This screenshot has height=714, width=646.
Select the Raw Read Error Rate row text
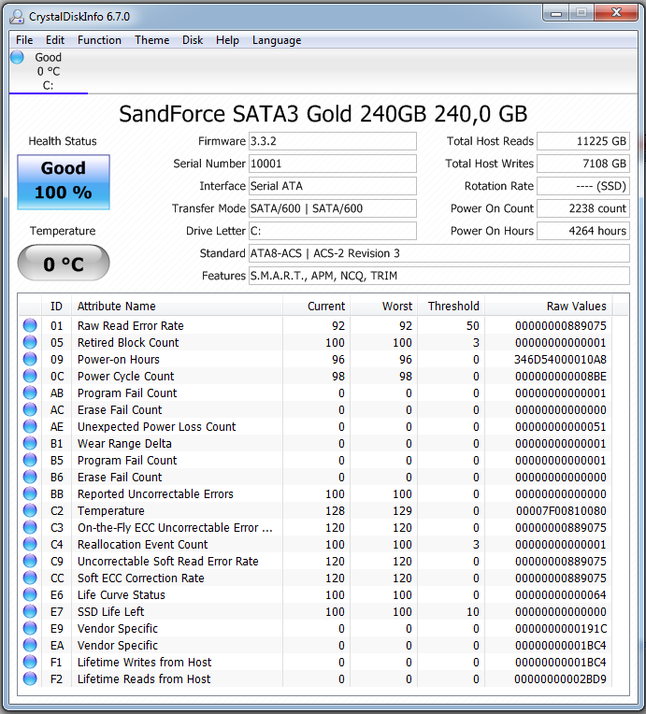[130, 325]
